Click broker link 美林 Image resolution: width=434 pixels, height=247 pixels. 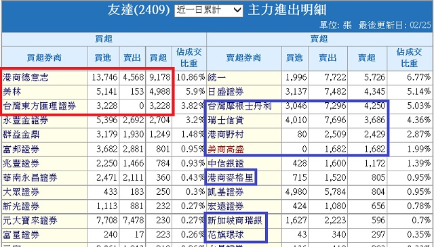click(x=12, y=91)
